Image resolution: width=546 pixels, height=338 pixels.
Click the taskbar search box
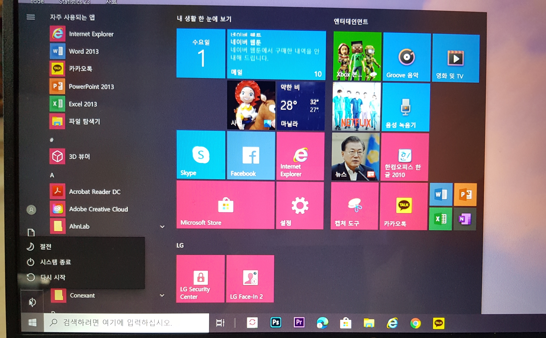[x=127, y=322]
